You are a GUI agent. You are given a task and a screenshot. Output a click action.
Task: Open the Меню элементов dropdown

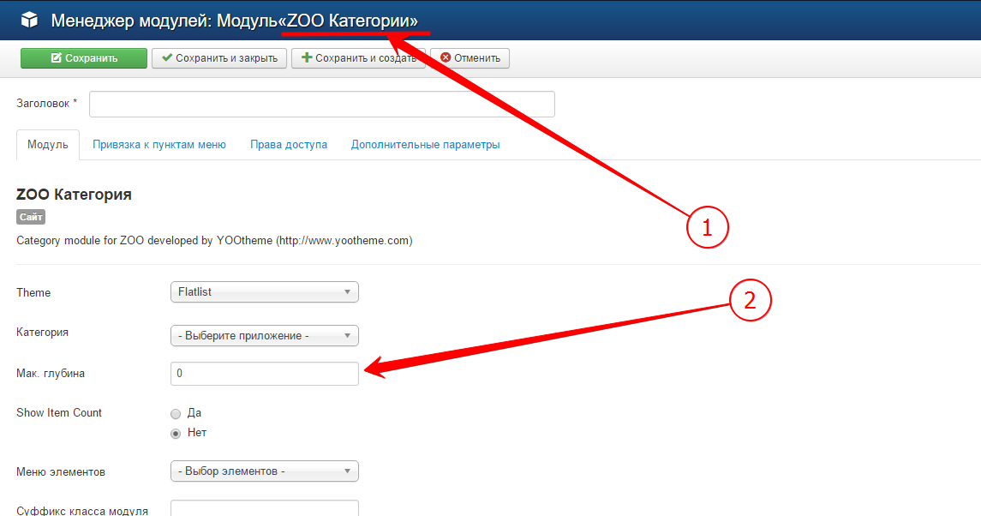265,471
